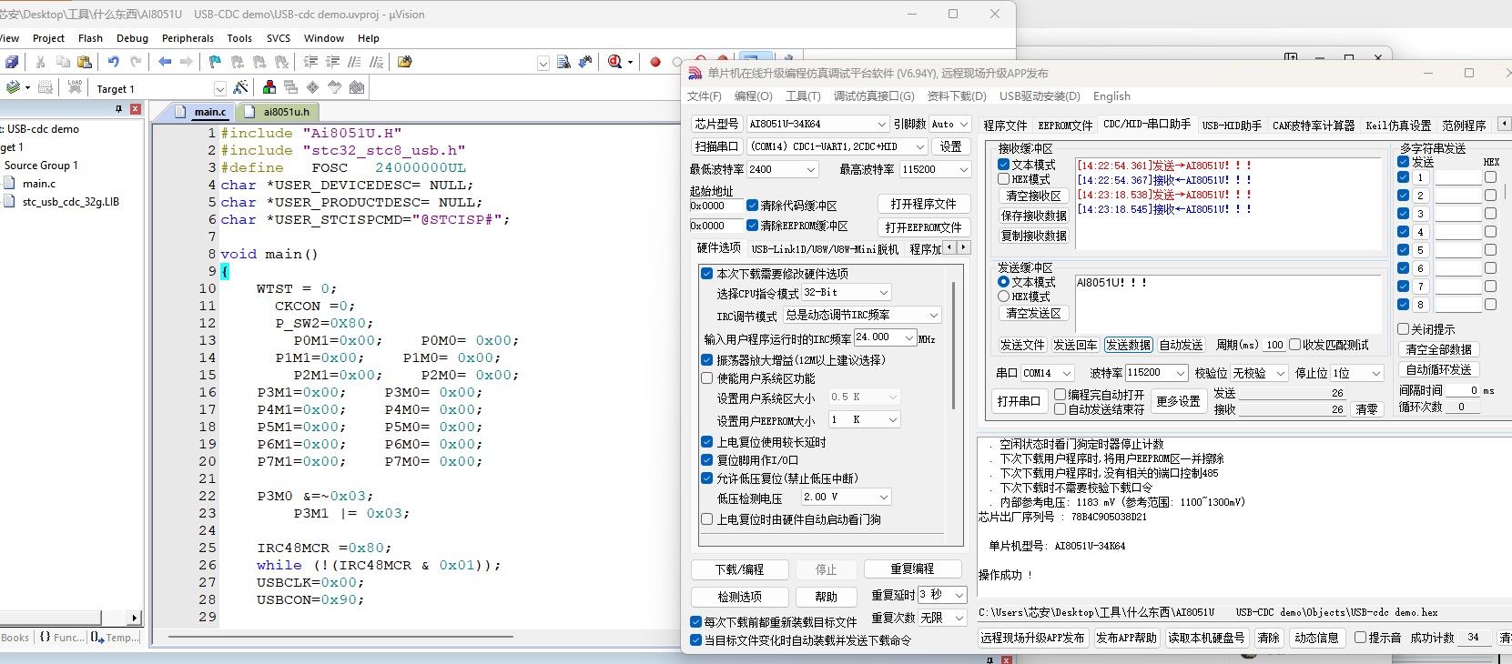Open the Target 1 dropdown in µVision
Viewport: 1512px width, 664px height.
(x=219, y=88)
